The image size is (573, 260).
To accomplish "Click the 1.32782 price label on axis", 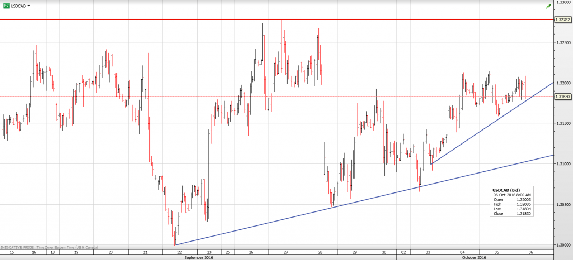I will (x=562, y=20).
